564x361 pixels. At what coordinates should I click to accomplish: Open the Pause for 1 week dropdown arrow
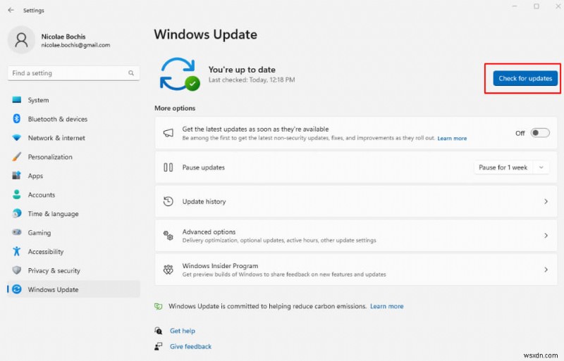tap(541, 167)
